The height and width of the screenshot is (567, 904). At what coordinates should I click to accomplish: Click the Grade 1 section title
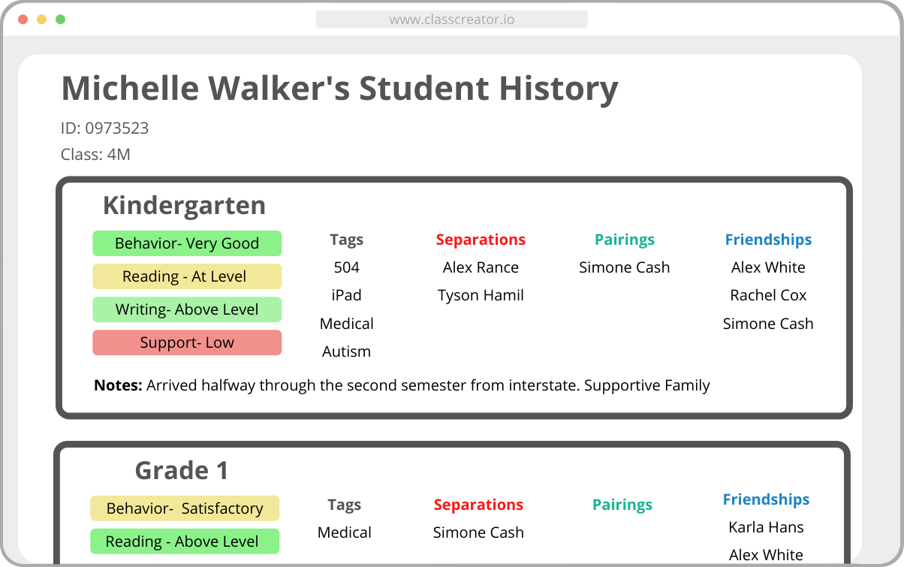click(181, 471)
